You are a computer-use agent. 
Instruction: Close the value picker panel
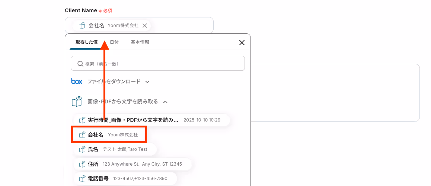point(242,42)
